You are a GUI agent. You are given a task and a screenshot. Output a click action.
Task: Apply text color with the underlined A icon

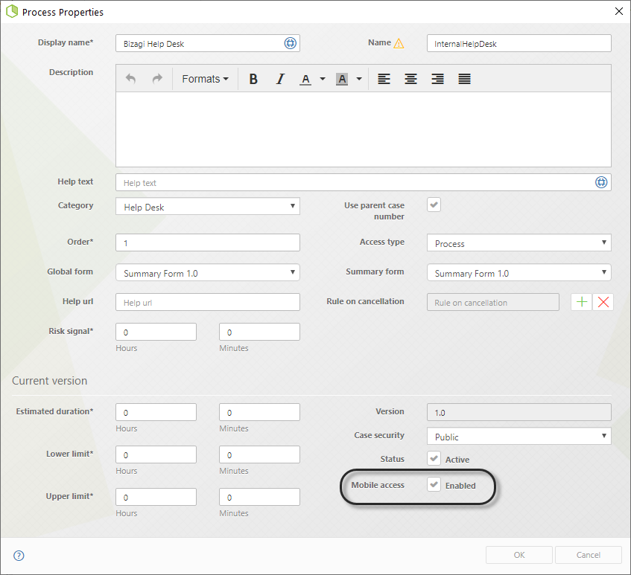point(305,79)
